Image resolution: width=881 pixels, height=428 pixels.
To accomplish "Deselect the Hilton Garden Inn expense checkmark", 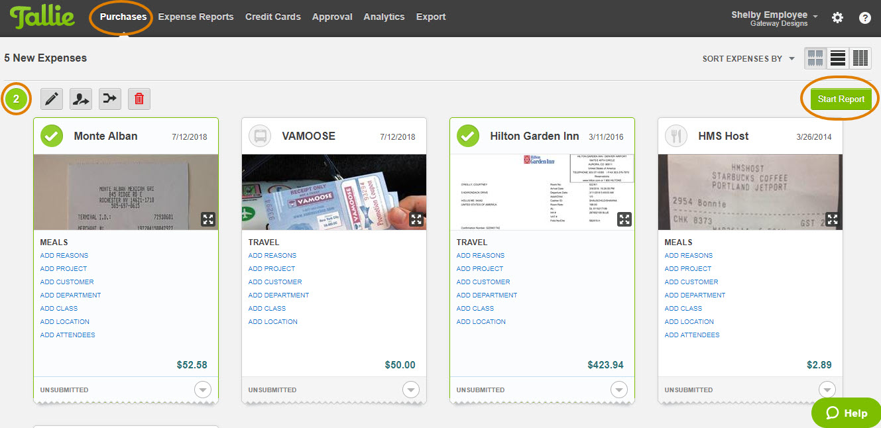I will 468,136.
